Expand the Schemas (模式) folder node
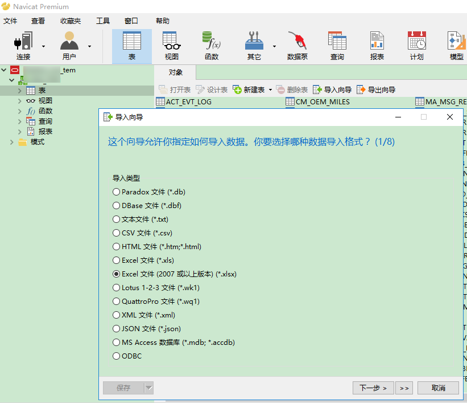Screen dimensions: 467x403 [x=11, y=142]
